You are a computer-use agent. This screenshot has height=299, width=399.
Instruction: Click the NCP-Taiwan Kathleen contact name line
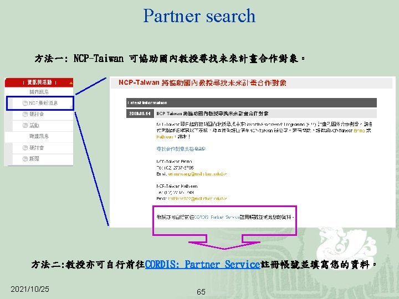177,186
